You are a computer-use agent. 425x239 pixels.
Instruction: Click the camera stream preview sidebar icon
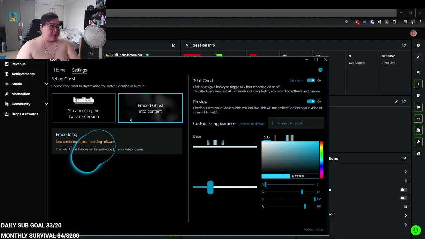[418, 130]
